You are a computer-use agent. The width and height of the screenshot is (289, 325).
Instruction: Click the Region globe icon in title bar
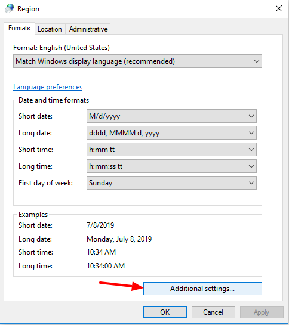tap(10, 8)
